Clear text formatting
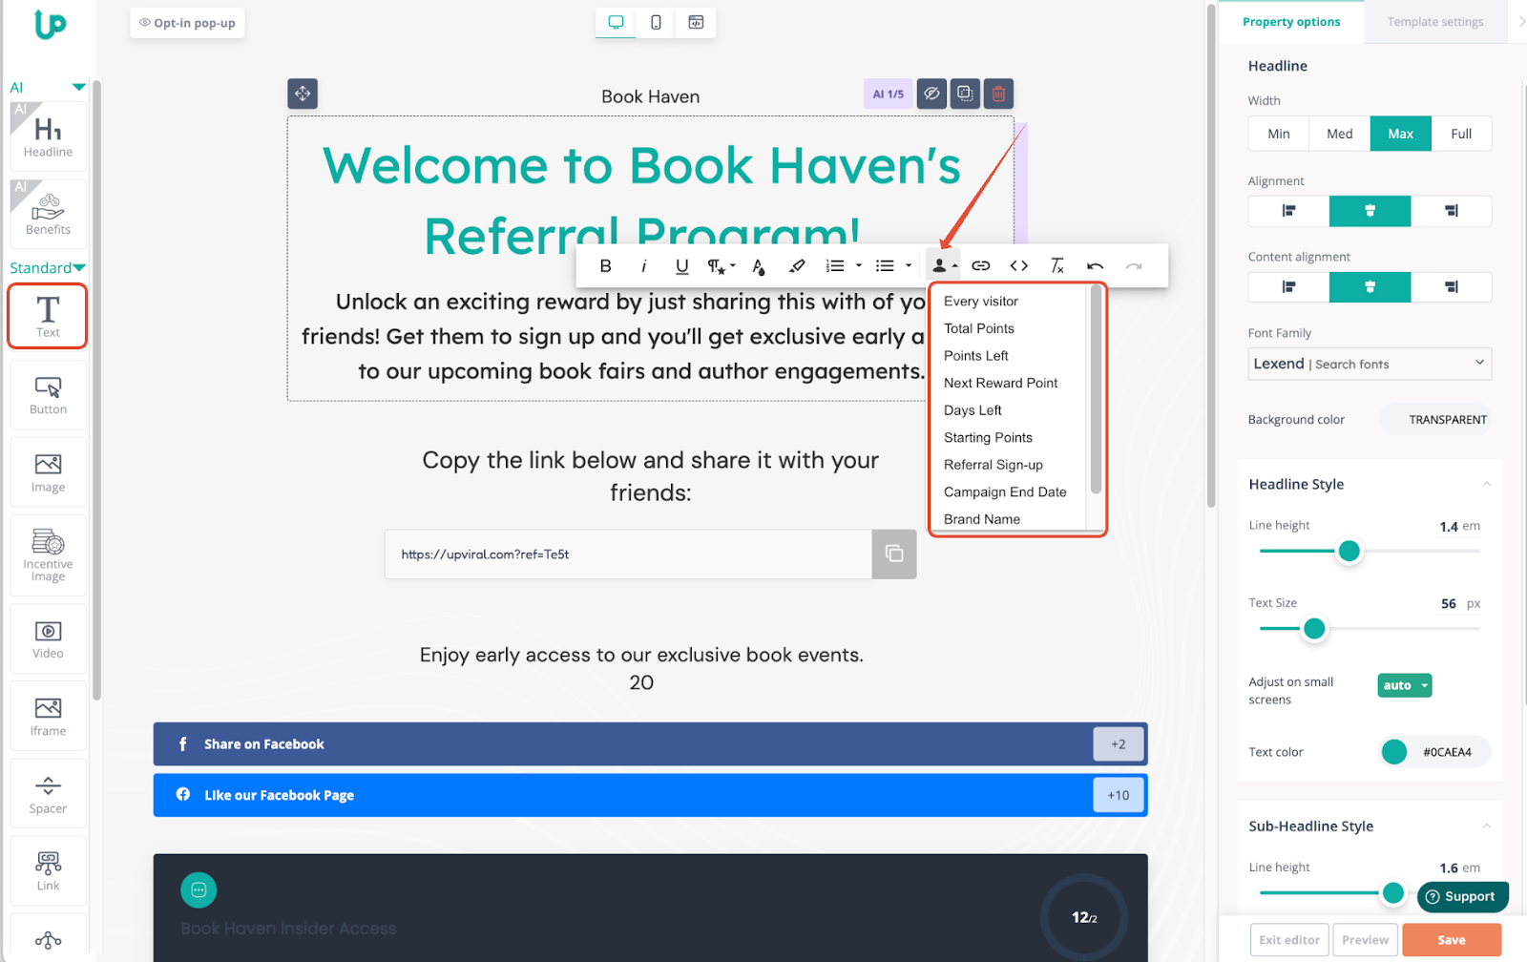This screenshot has height=962, width=1527. [x=1056, y=266]
